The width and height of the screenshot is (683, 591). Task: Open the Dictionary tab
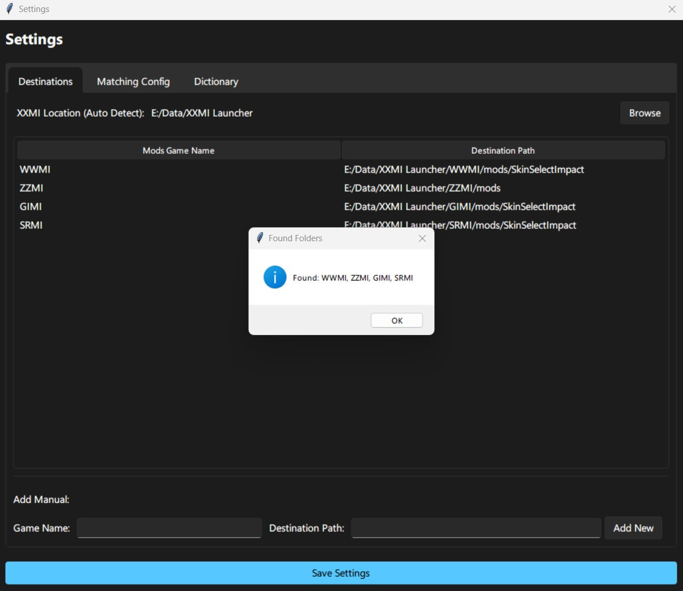(216, 81)
